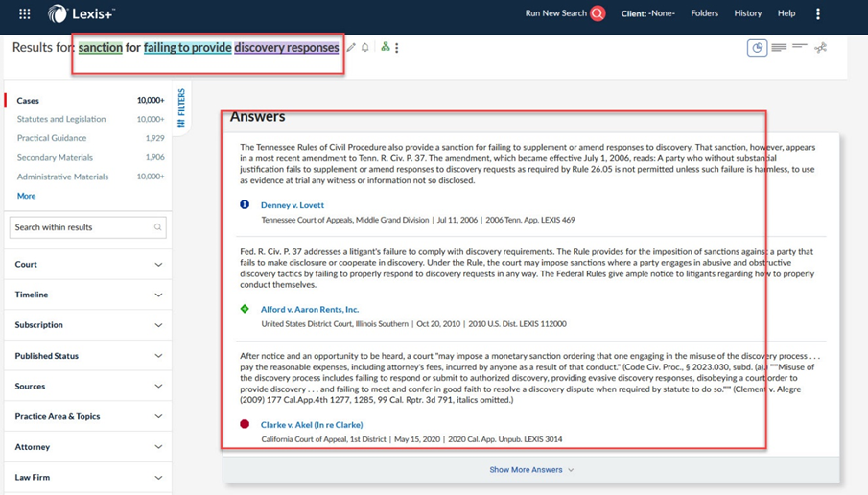Screen dimensions: 868x495
Task: Expand the Timeline filter
Action: (88, 295)
